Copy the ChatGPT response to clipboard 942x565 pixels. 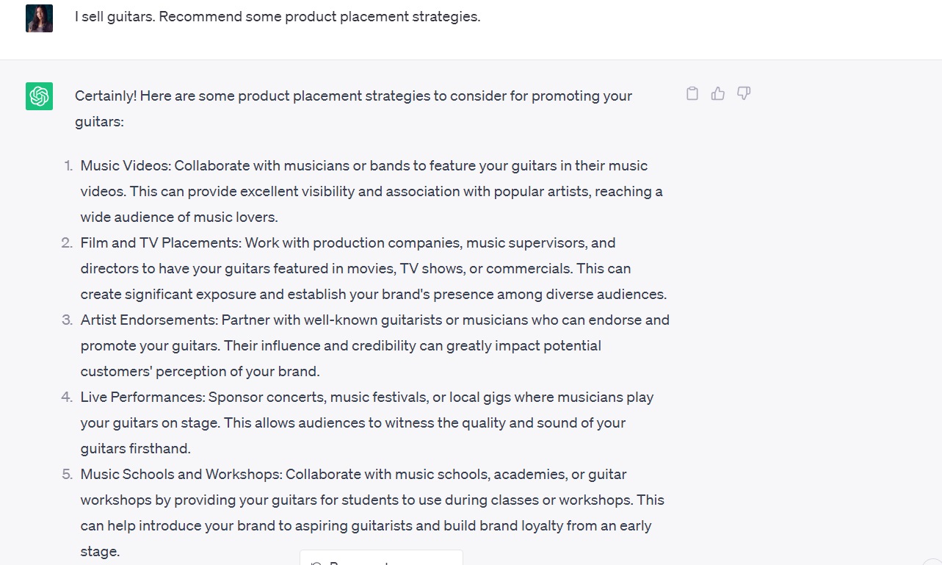point(692,93)
